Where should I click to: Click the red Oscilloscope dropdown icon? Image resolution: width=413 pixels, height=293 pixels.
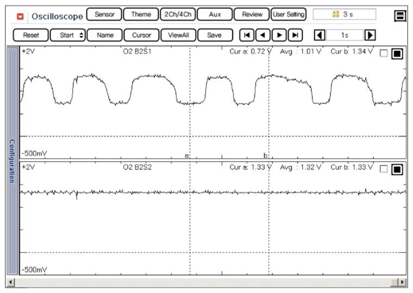[x=21, y=16]
